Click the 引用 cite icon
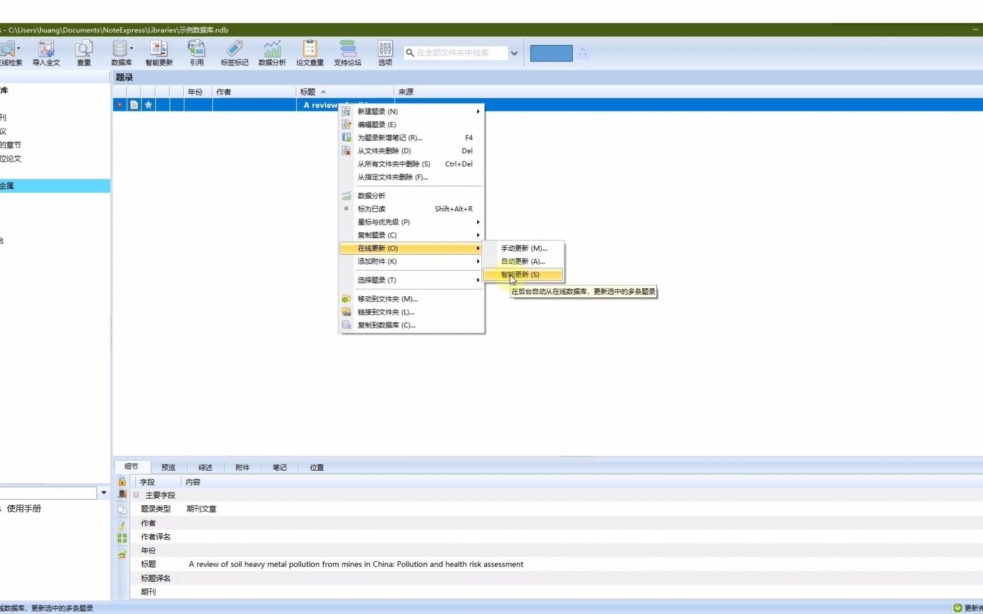 (196, 53)
